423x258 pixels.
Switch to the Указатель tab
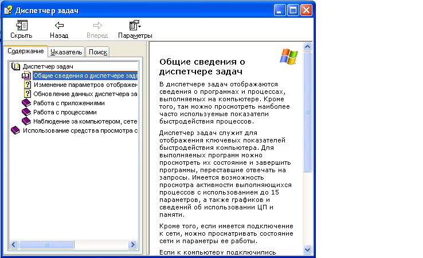pyautogui.click(x=66, y=52)
